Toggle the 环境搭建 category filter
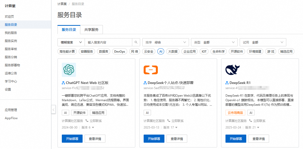 coord(255,52)
